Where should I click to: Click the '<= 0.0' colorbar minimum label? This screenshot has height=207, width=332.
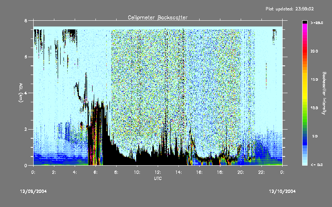point(317,165)
